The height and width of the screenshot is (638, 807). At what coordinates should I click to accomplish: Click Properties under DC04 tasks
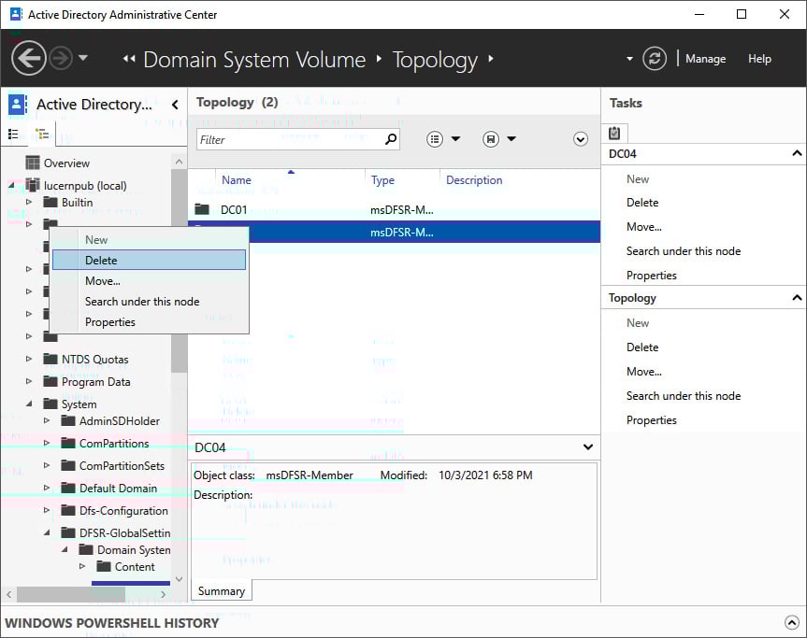click(651, 275)
